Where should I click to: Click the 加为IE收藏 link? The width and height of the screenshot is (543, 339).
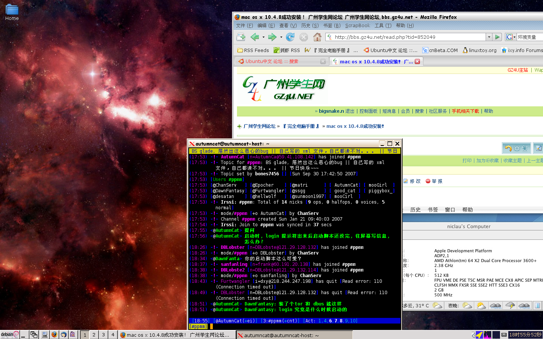tap(488, 161)
